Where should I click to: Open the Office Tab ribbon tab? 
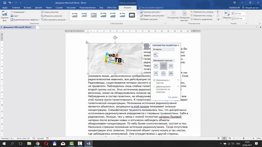111,8
